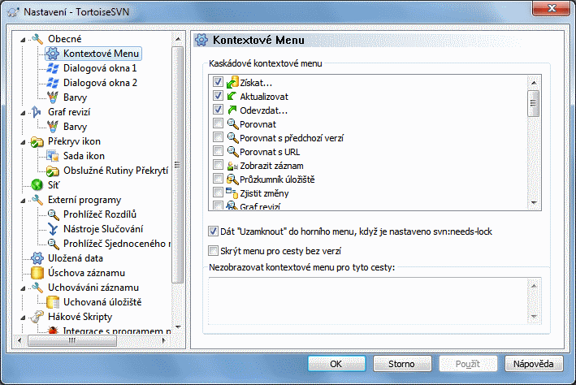Uncheck the Odevzdat... checkbox
The height and width of the screenshot is (385, 576).
[x=218, y=110]
